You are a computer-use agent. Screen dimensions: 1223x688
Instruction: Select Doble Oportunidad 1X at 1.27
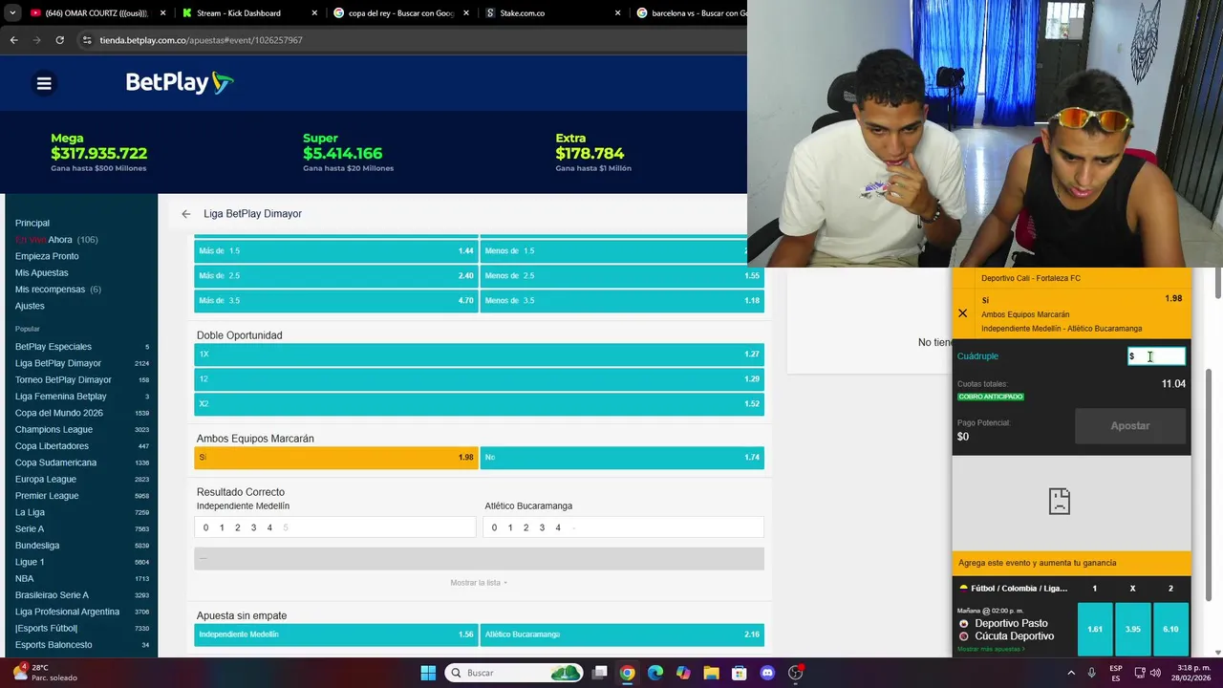pyautogui.click(x=479, y=354)
